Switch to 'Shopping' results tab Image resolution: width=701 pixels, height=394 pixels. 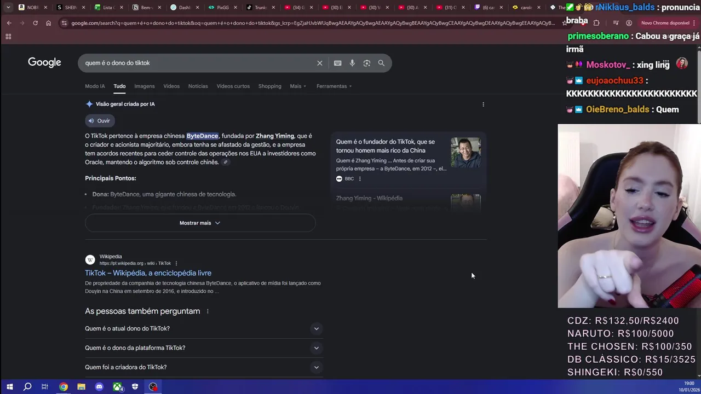[x=270, y=86]
